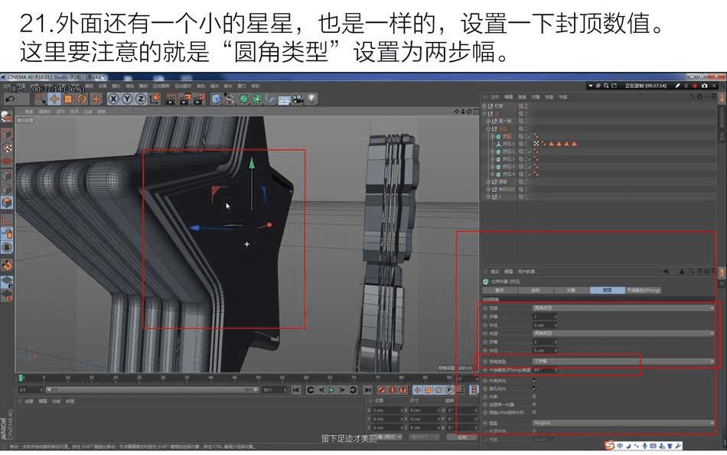Image resolution: width=727 pixels, height=455 pixels.
Task: Click the Play forward button
Action: [331, 390]
